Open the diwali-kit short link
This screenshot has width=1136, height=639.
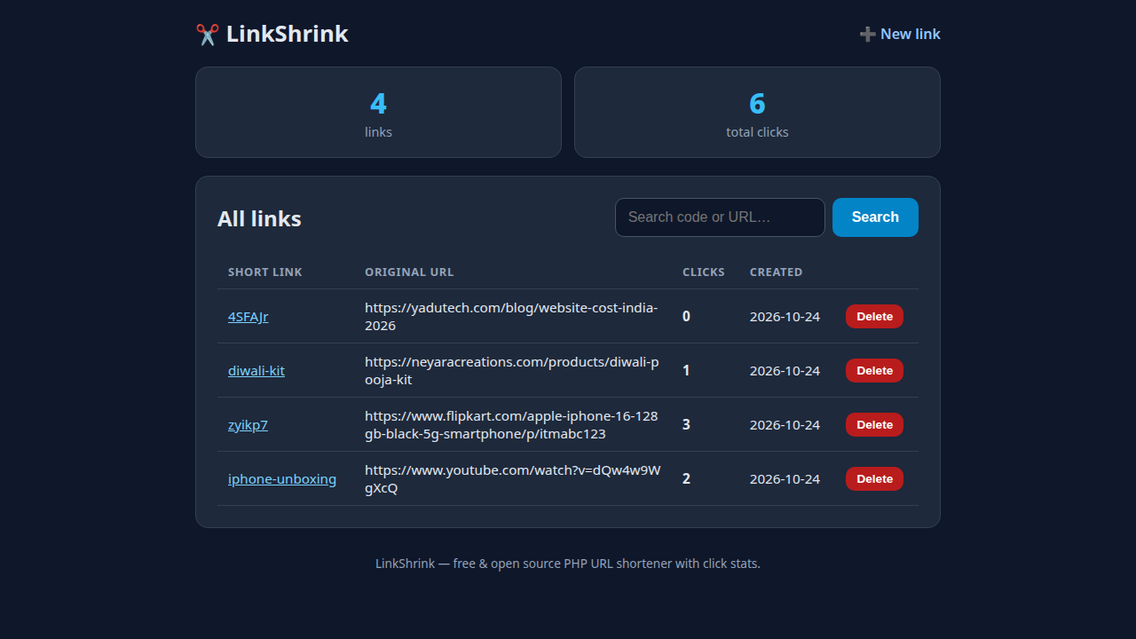click(256, 371)
